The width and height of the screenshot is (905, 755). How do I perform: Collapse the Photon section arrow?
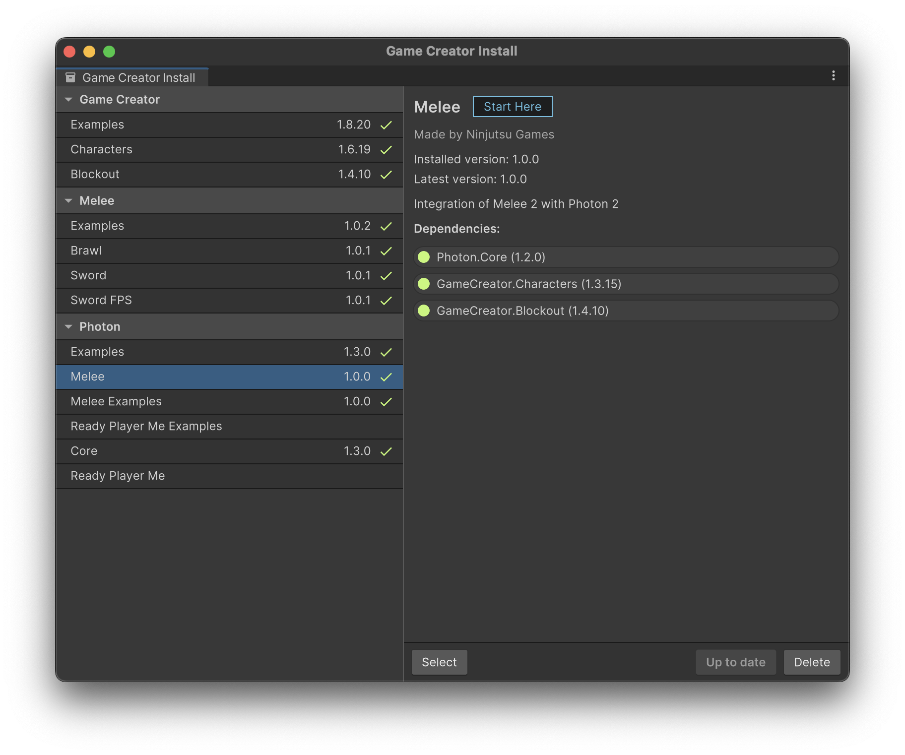(x=68, y=327)
